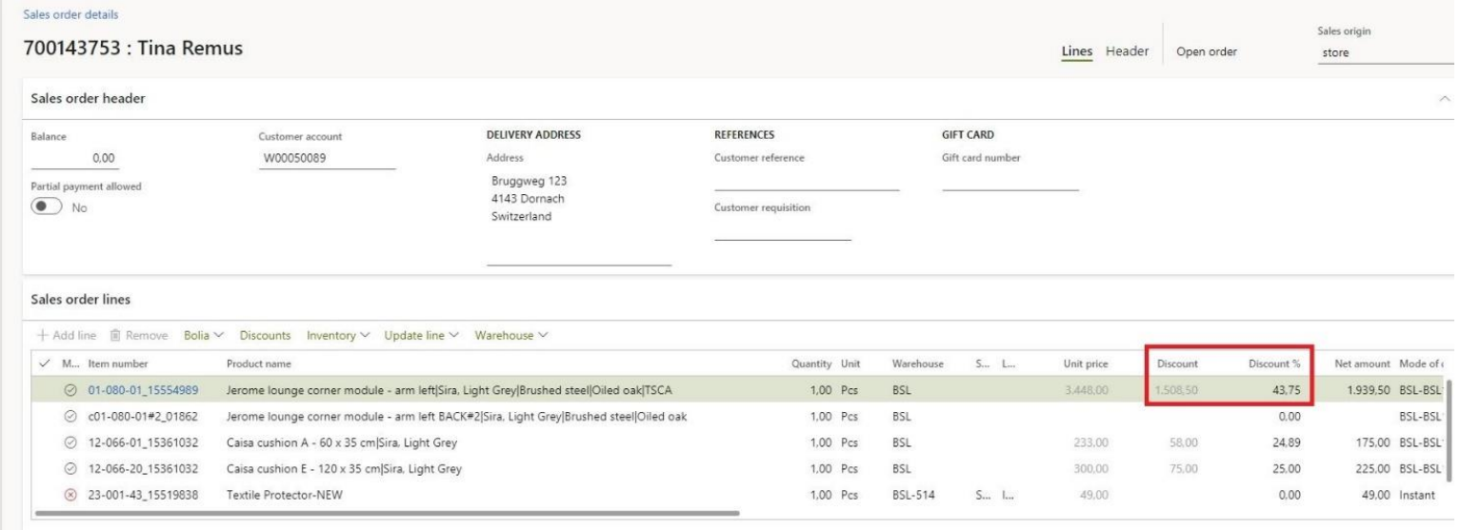Click the Add line plus icon
Viewport: 1460px width, 530px height.
tap(43, 335)
